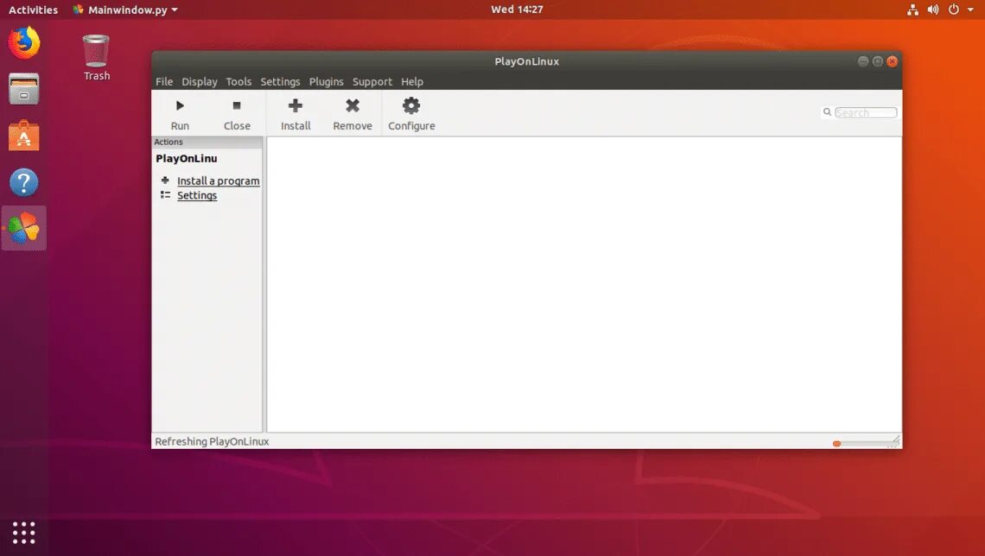Open the Display menu

point(199,81)
